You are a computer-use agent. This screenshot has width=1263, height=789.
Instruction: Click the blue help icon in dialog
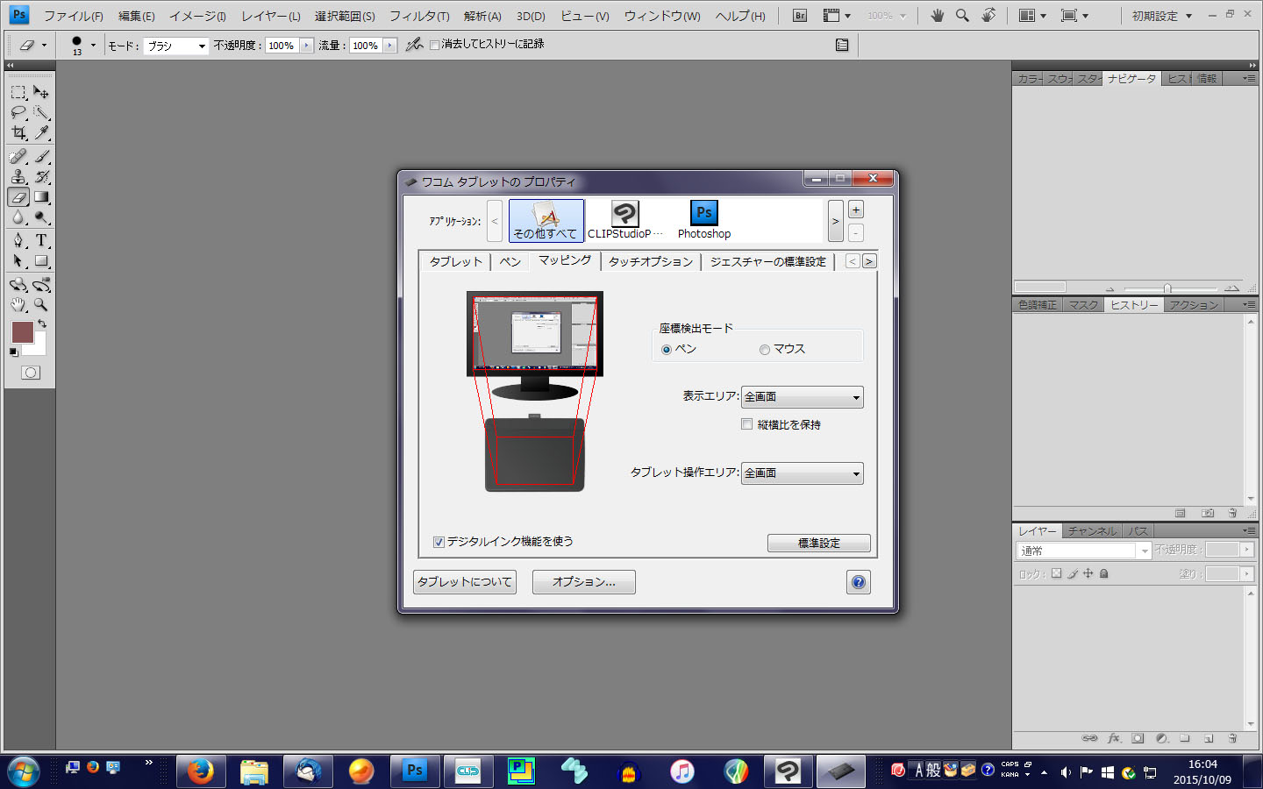click(x=858, y=582)
